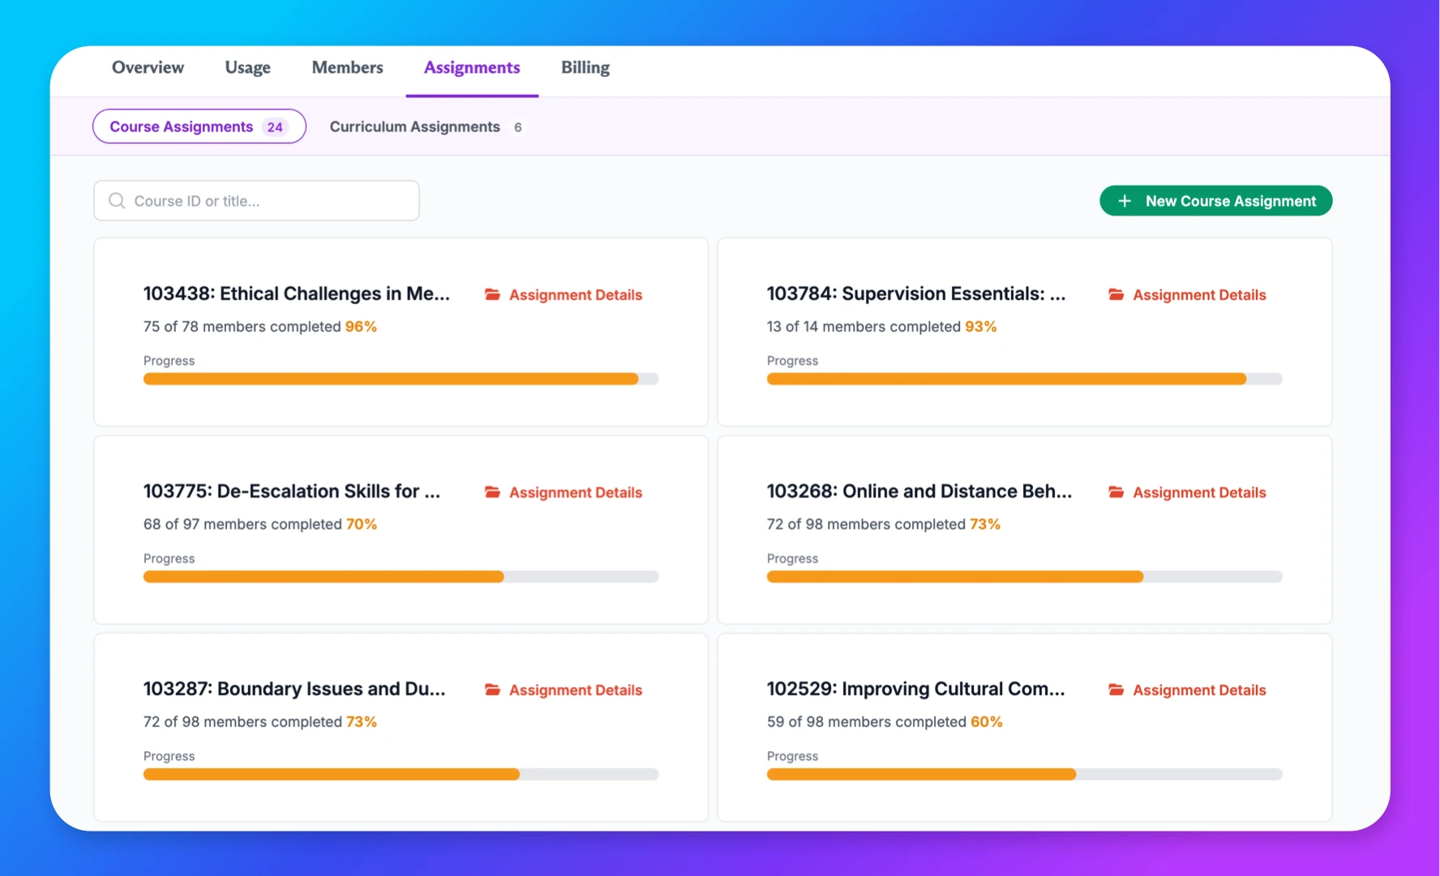Click title '103268: Online and Distance Beh...'
Viewport: 1440px width, 876px height.
(x=919, y=492)
